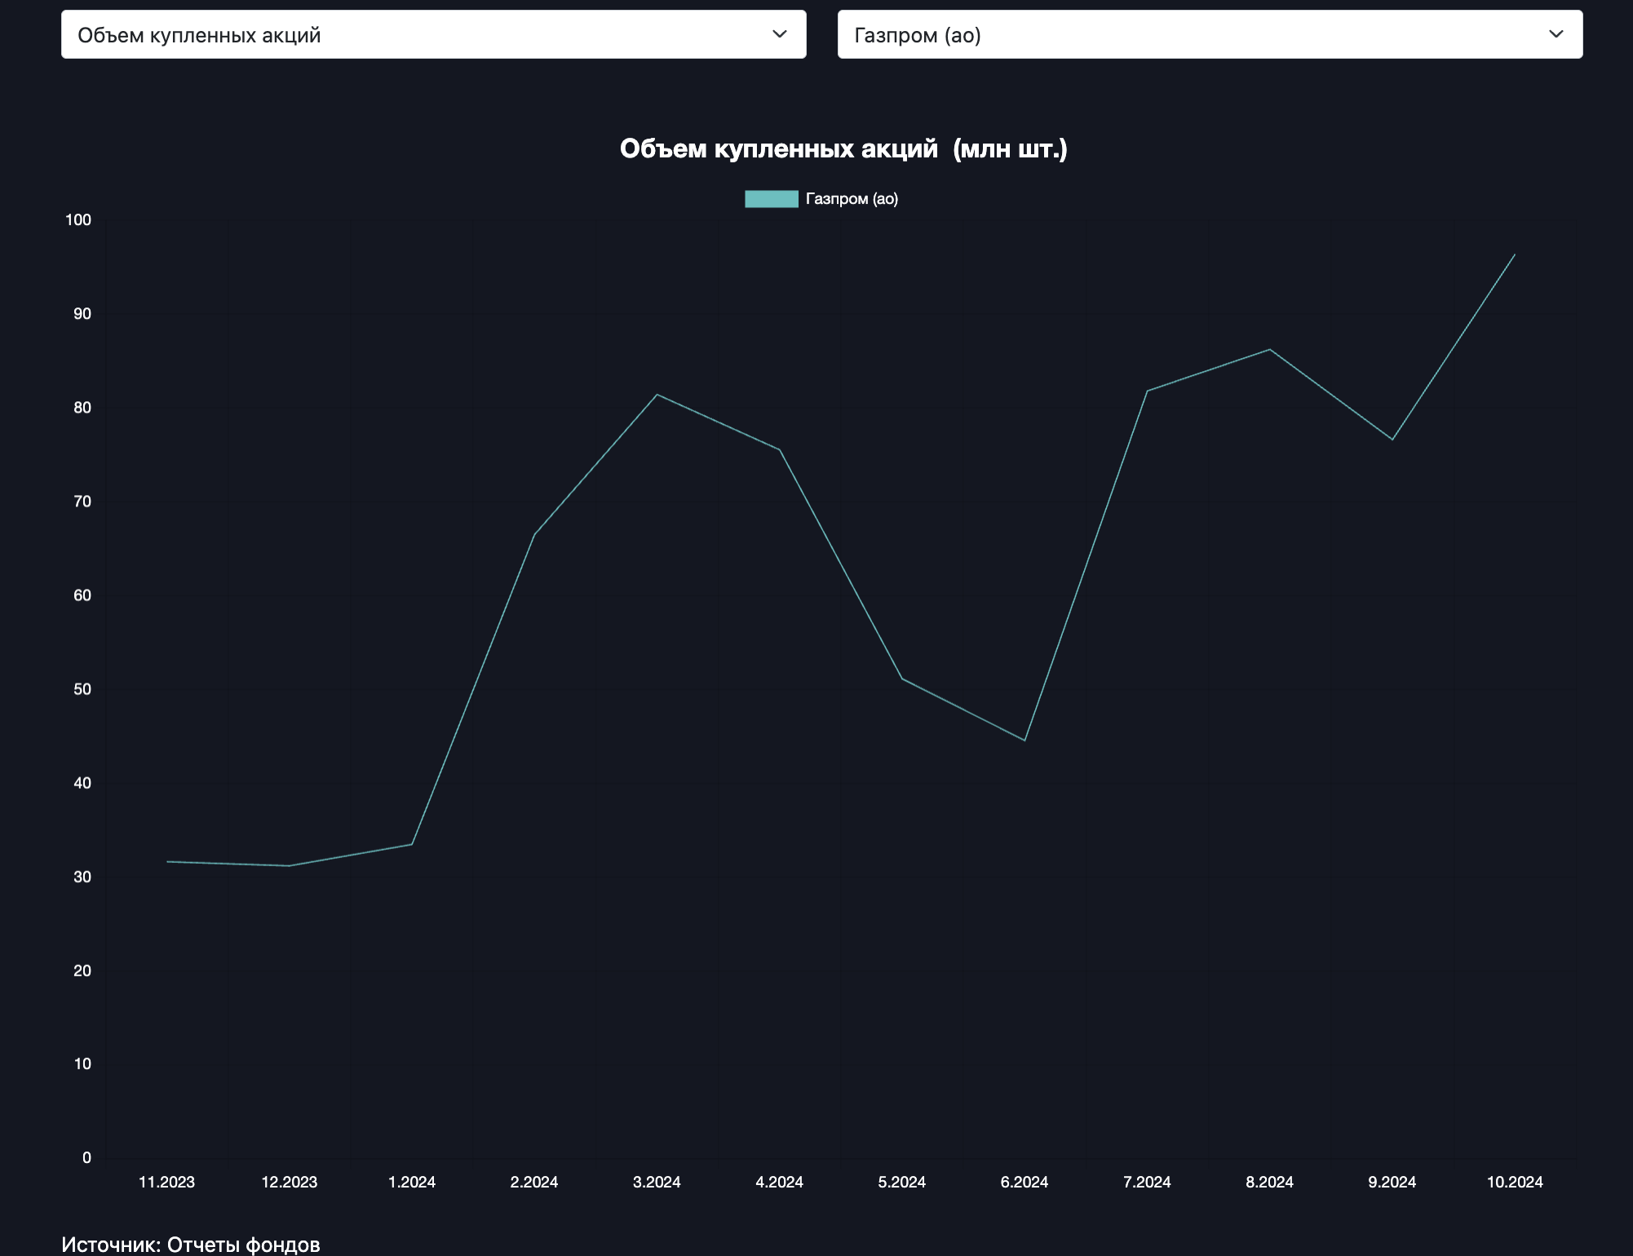Screen dimensions: 1633x1256
Task: Click the 5.2024 x-axis label
Action: coord(901,1182)
